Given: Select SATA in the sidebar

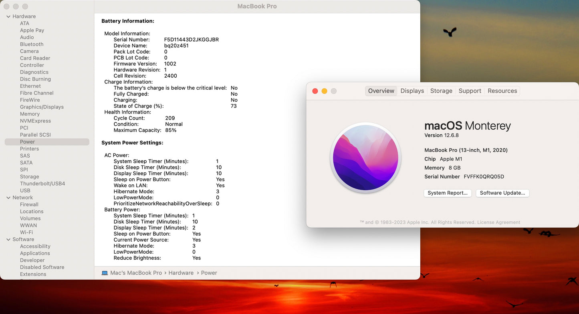Looking at the screenshot, I should pyautogui.click(x=26, y=163).
